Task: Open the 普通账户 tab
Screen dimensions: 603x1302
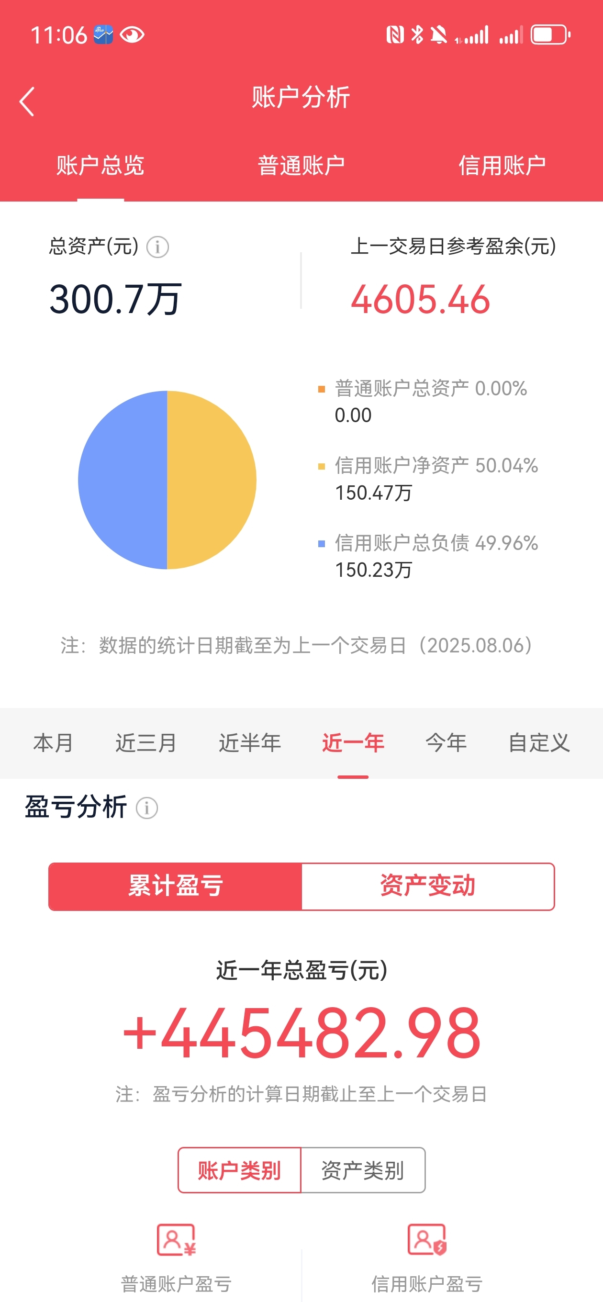Action: tap(301, 165)
